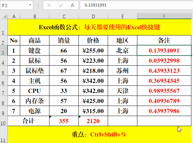Click the 苏州 region cell
The image size is (193, 143).
123,71
